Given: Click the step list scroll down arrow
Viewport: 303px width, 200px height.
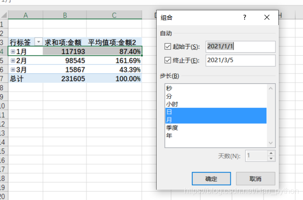Looking at the screenshot, I should (x=271, y=143).
